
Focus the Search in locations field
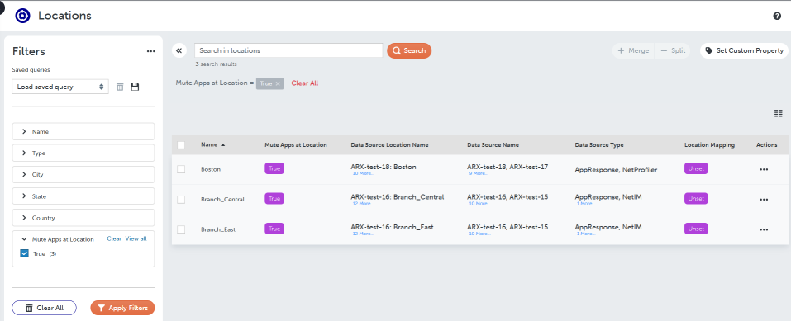point(288,50)
